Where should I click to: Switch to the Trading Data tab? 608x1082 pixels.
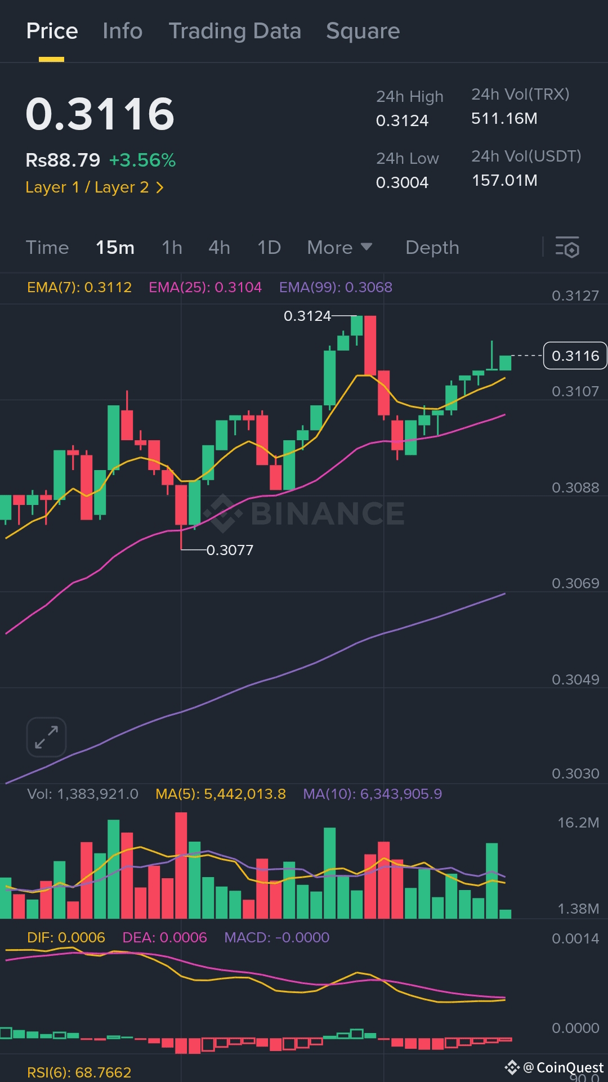click(x=235, y=31)
